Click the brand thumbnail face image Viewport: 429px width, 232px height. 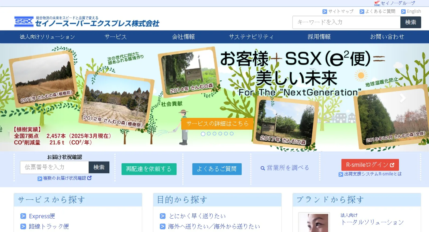pyautogui.click(x=314, y=222)
